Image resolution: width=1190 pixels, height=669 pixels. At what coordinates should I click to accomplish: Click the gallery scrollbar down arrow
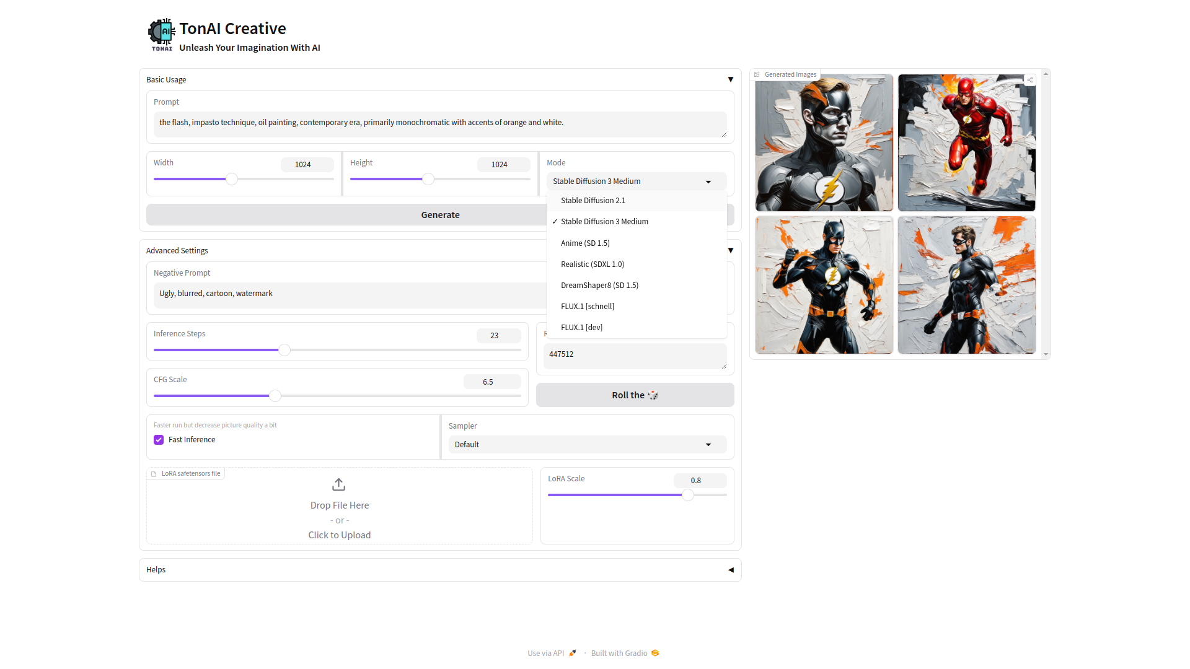click(x=1046, y=355)
